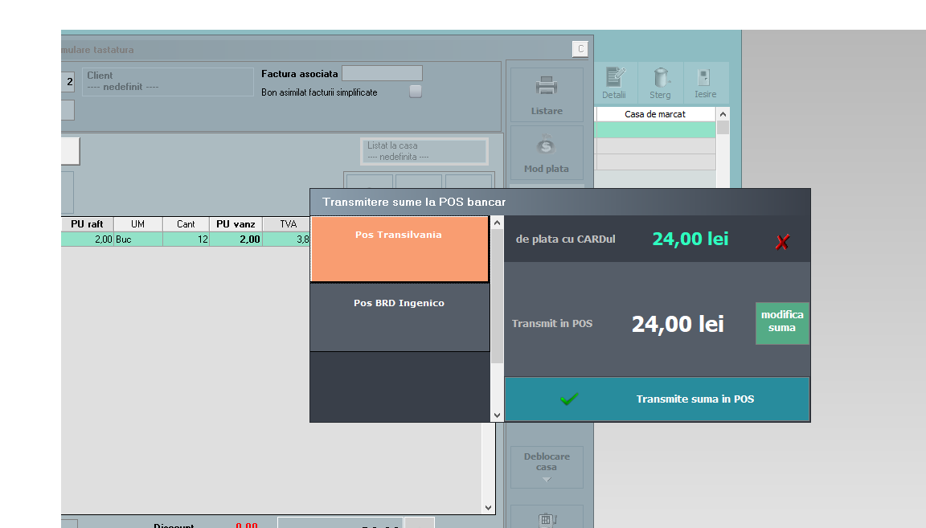926x528 pixels.
Task: Select the highlighted green Casa de marcat row
Action: pyautogui.click(x=655, y=130)
